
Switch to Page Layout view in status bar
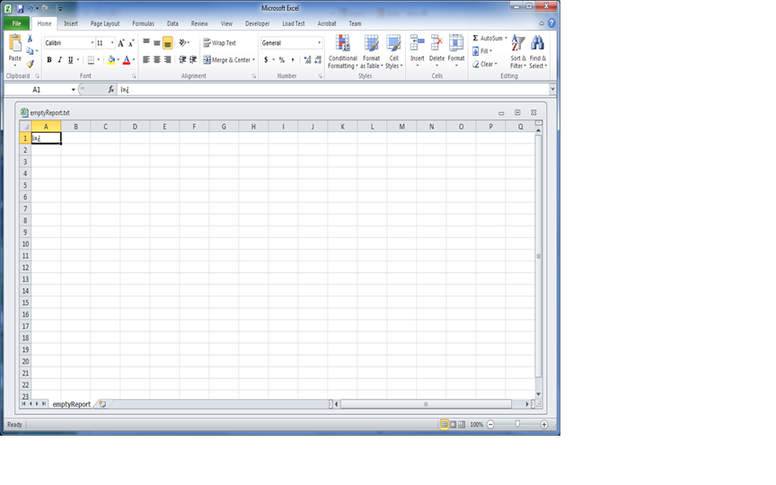pyautogui.click(x=453, y=425)
